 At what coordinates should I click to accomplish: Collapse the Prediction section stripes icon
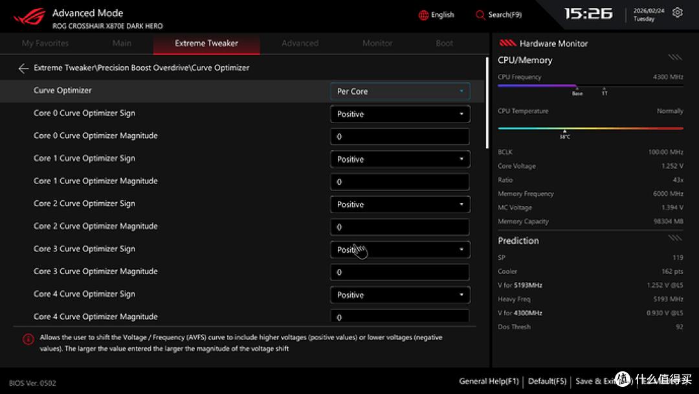point(675,238)
